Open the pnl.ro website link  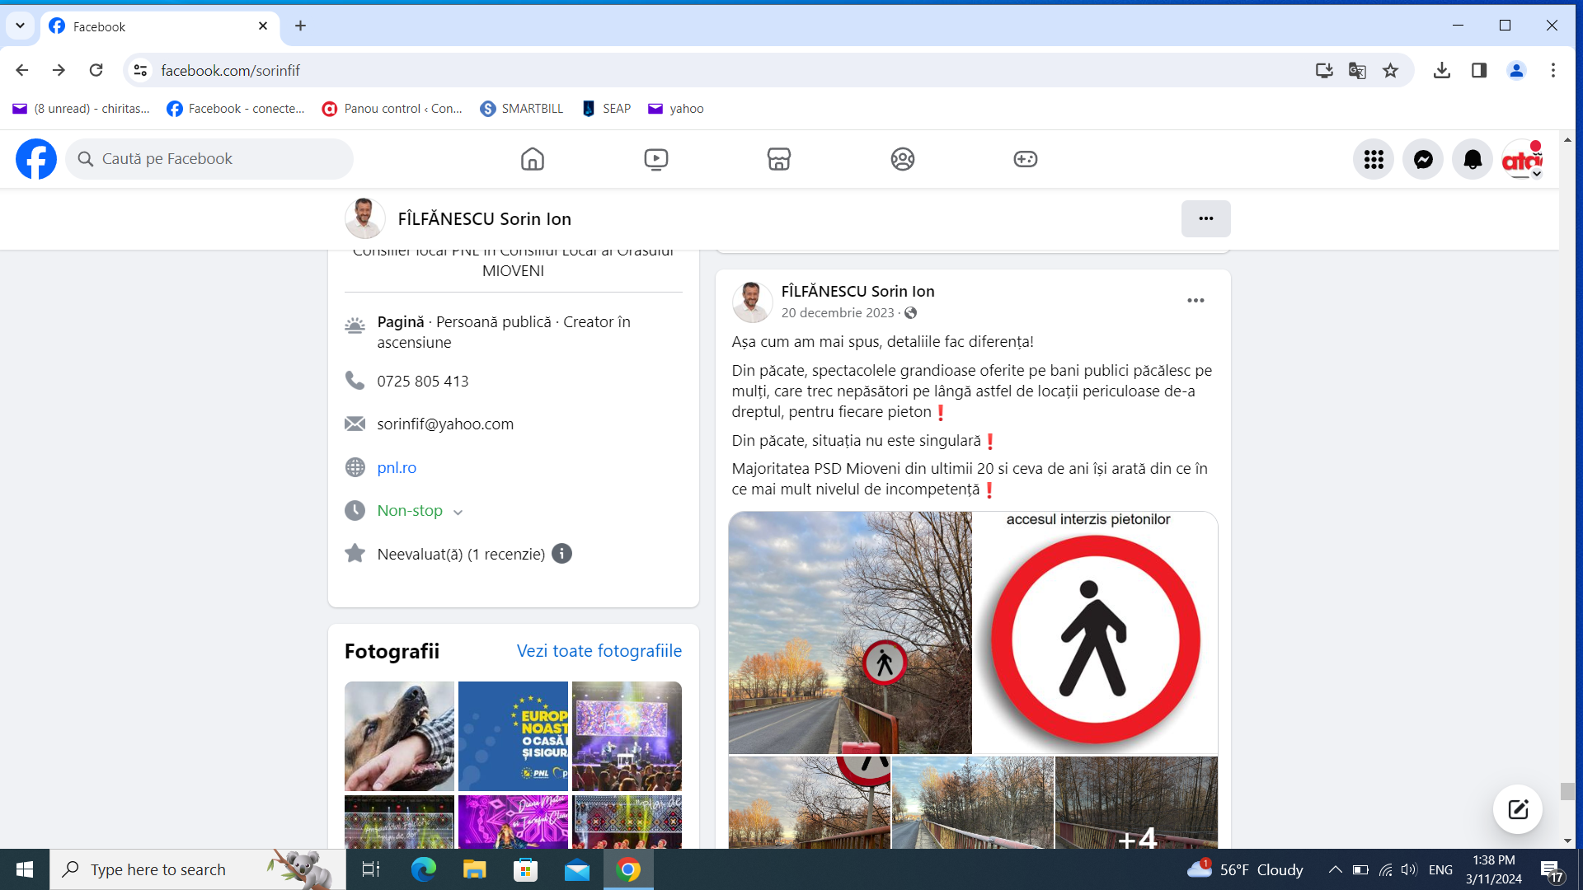coord(397,467)
